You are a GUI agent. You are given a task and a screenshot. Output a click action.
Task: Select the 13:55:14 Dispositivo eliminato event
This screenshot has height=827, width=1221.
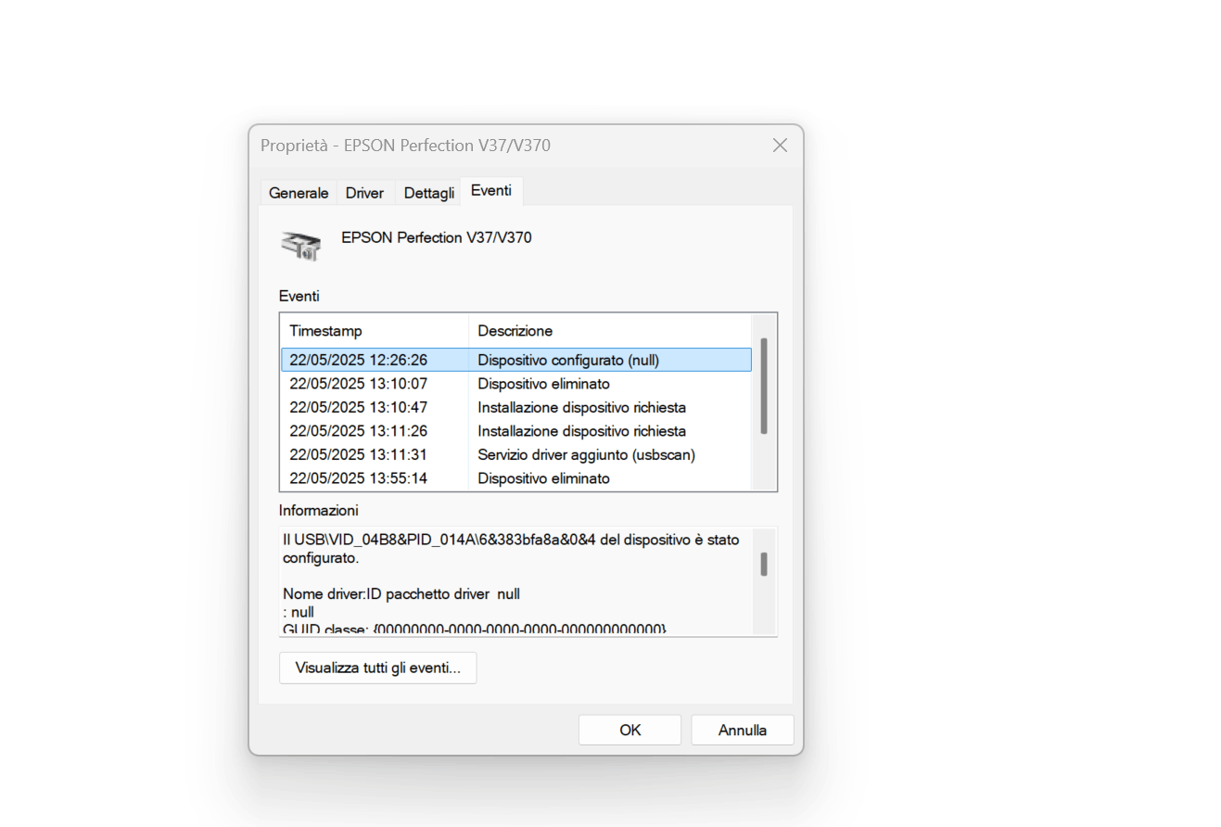coord(516,478)
